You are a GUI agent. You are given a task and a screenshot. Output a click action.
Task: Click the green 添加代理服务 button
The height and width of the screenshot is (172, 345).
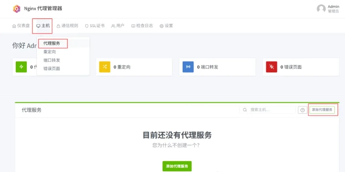pos(177,166)
